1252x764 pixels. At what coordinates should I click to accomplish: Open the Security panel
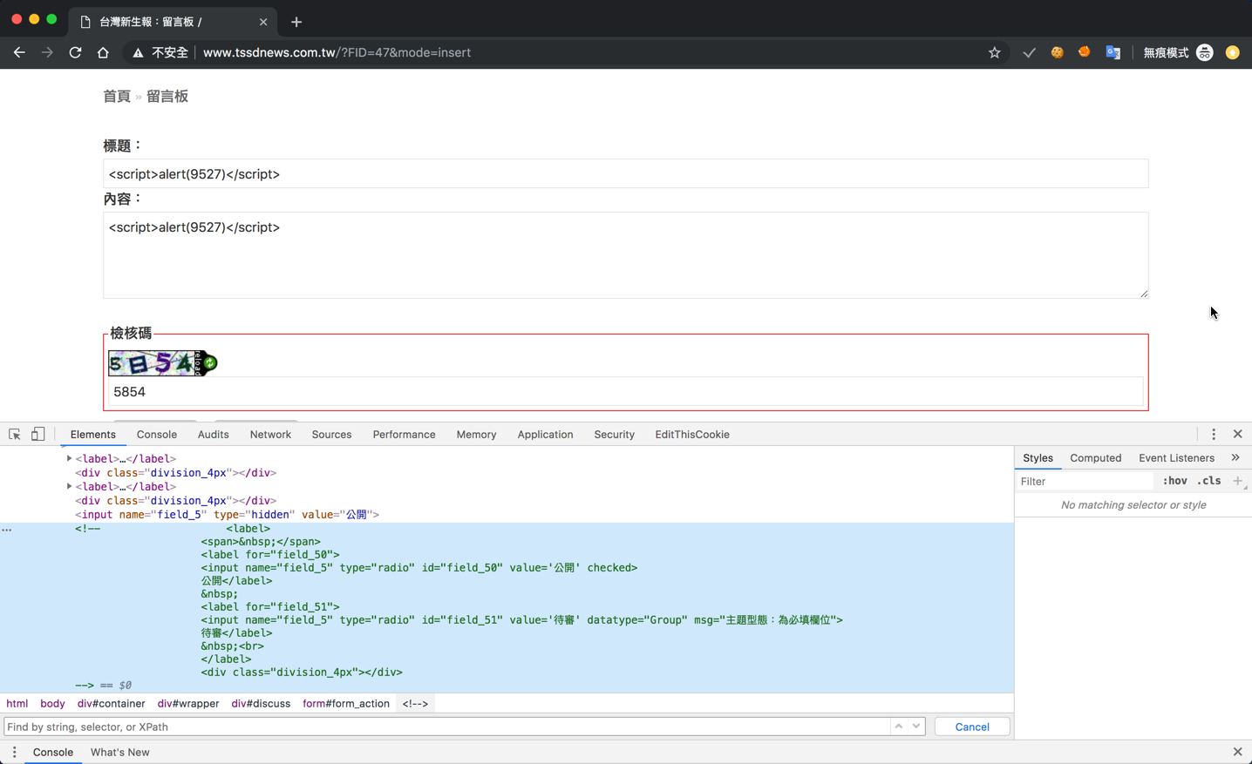click(x=615, y=435)
